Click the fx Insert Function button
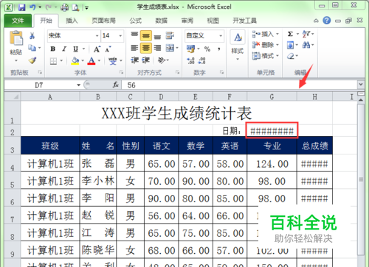Screen dimensions: 369x267 coord(116,85)
